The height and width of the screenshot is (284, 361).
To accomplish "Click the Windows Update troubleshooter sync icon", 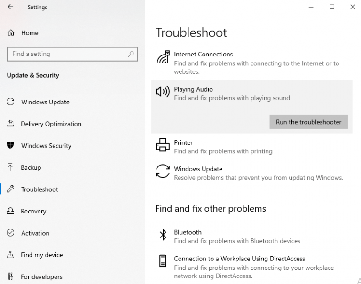I will pyautogui.click(x=163, y=171).
